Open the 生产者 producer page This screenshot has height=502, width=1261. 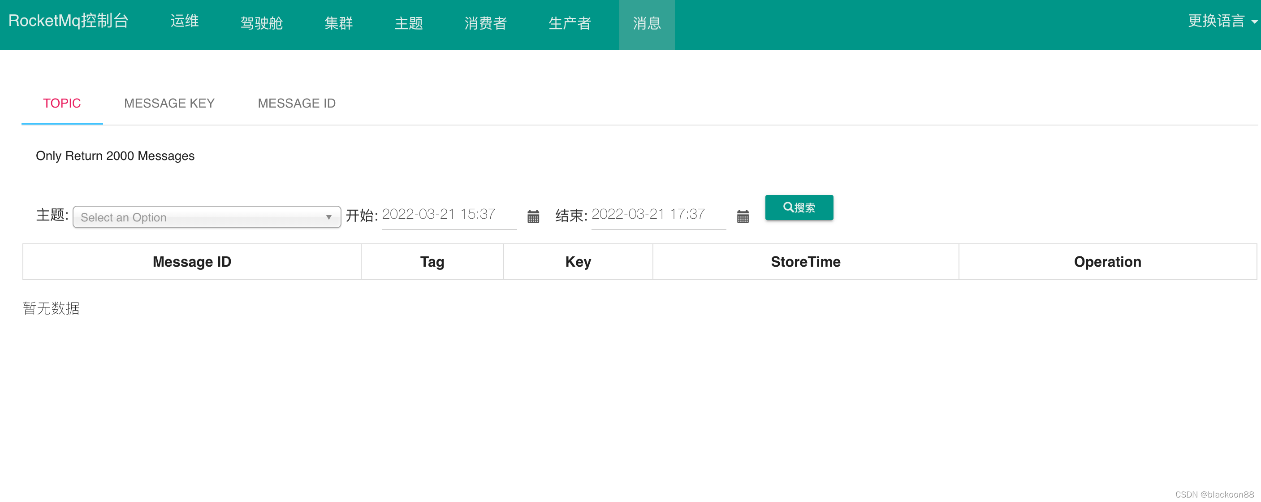click(570, 23)
